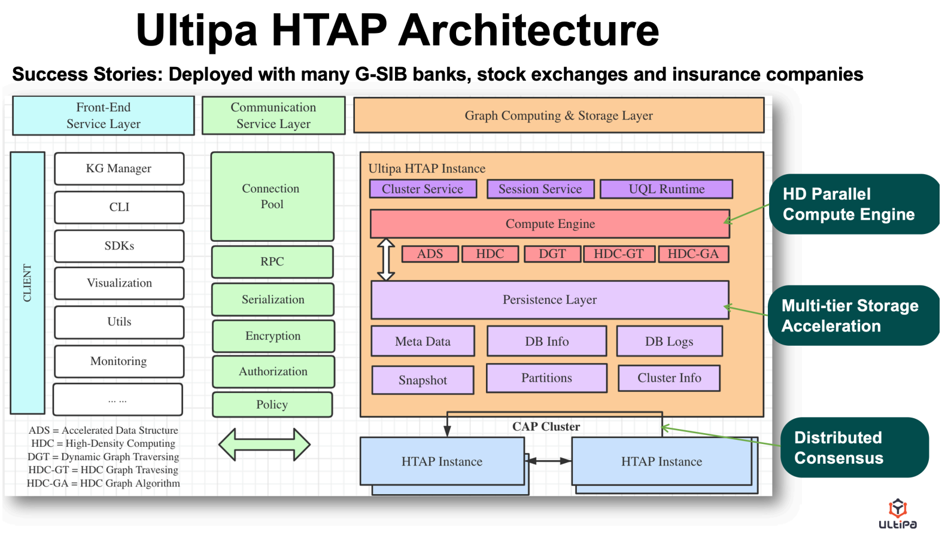Click the right HTAP Instance box
Screen dimensions: 951x560
coord(662,461)
